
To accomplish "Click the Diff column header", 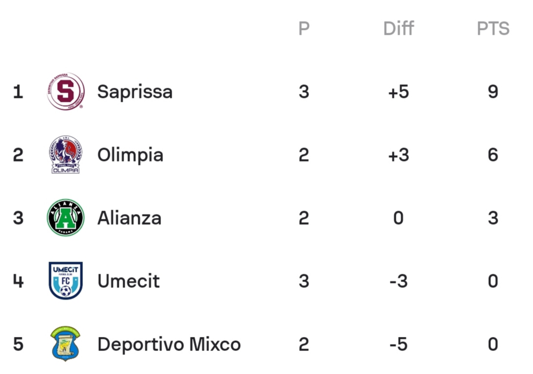I will tap(398, 28).
